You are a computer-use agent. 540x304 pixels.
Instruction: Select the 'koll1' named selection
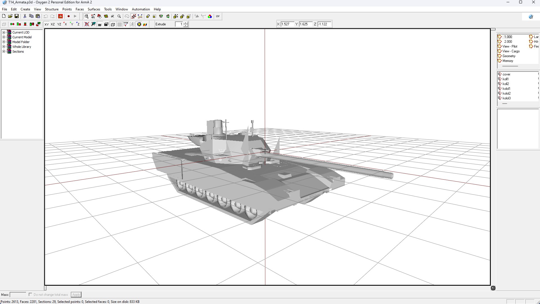pyautogui.click(x=506, y=79)
